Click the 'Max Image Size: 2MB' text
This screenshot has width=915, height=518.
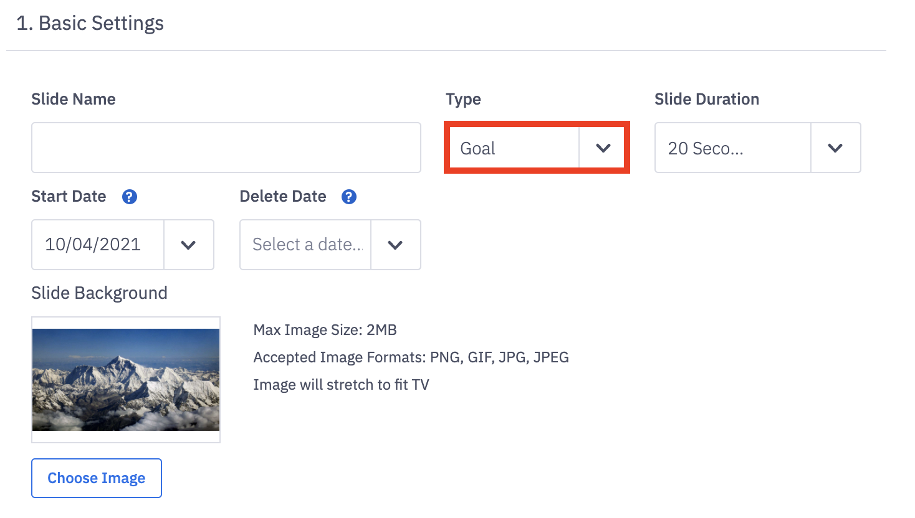pos(325,330)
